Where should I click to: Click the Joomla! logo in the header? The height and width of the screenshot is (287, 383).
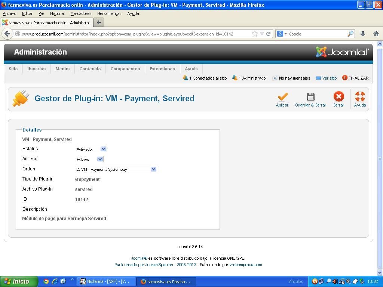click(342, 52)
